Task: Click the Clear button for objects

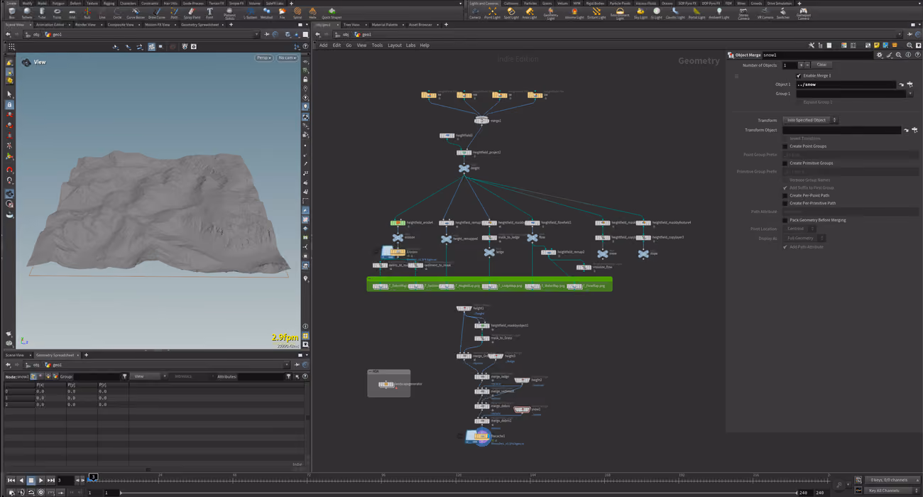Action: (x=821, y=65)
